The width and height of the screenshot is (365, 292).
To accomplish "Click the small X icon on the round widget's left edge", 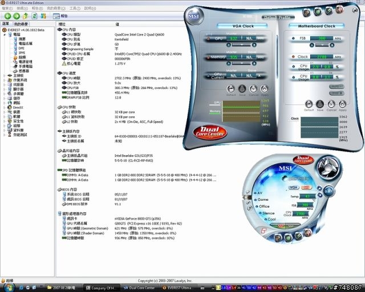I will [249, 202].
